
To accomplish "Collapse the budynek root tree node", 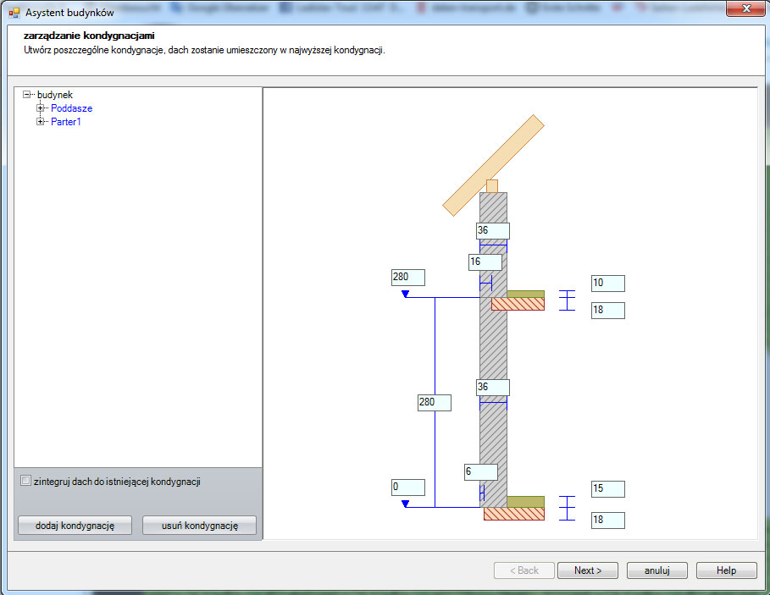I will (28, 95).
